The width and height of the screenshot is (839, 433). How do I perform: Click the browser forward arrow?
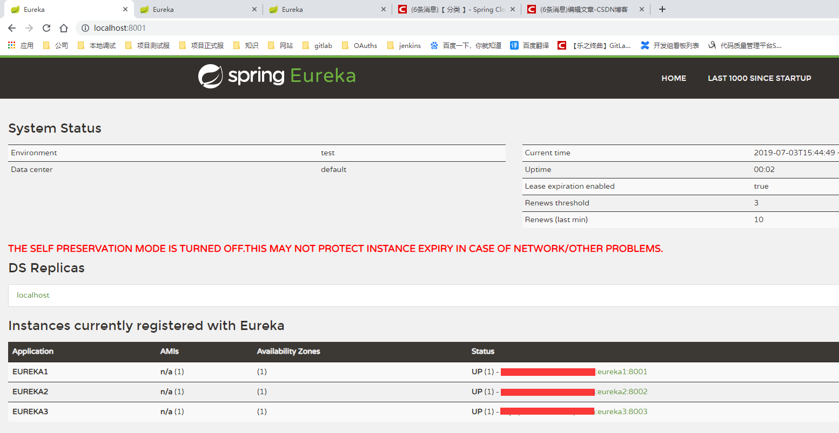pyautogui.click(x=29, y=28)
